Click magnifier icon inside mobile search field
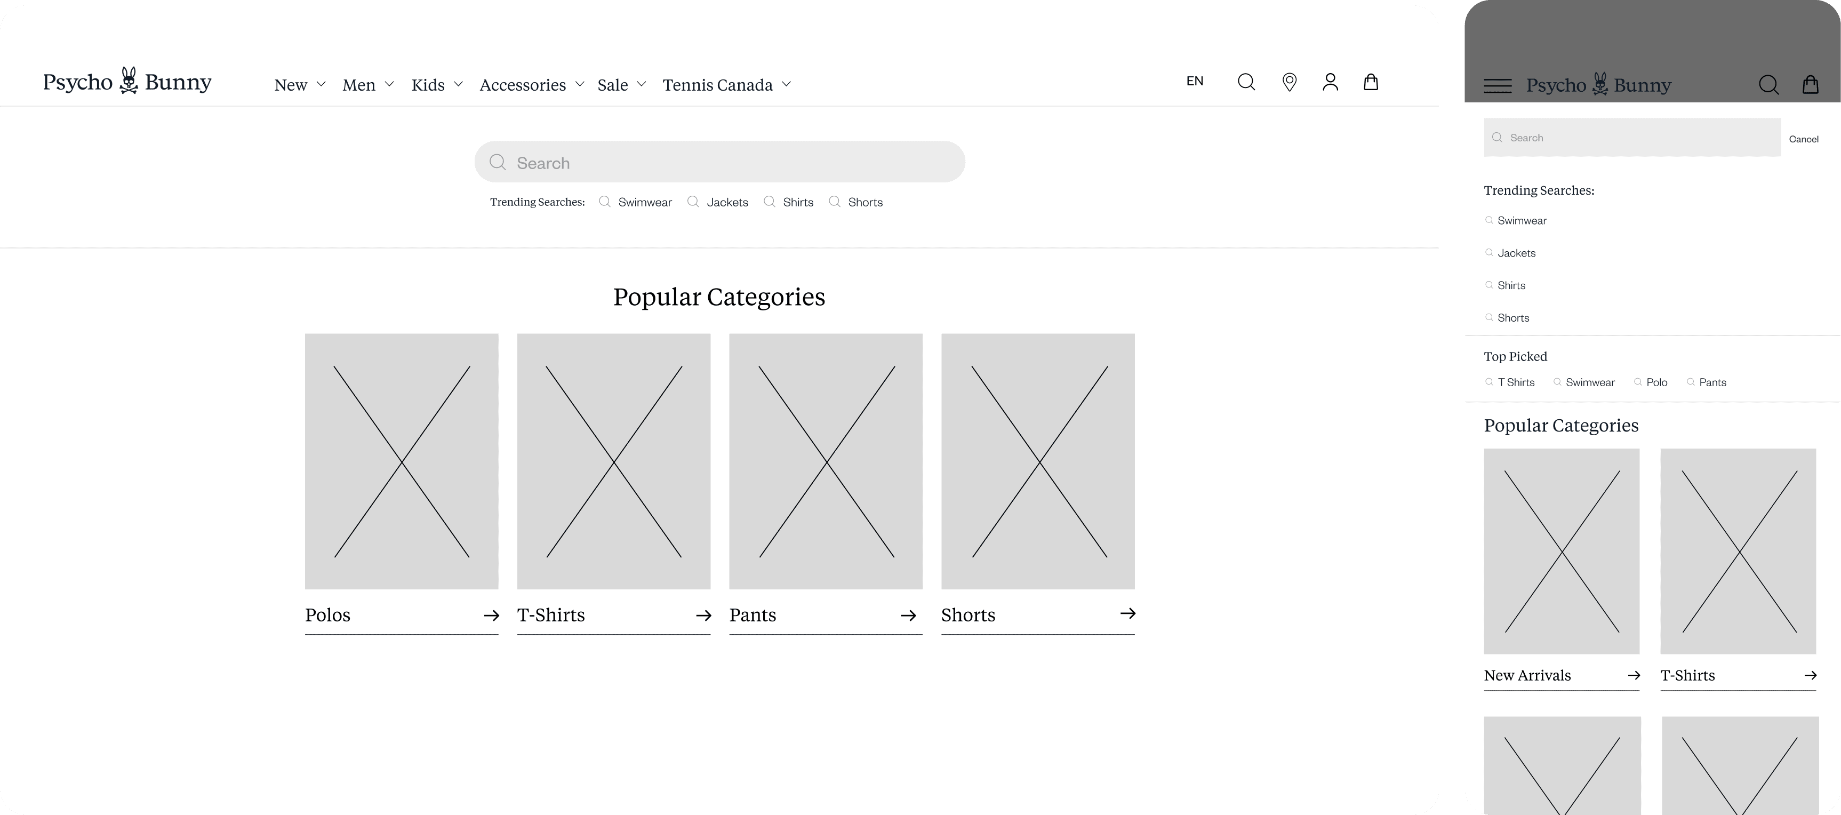1841x815 pixels. click(x=1497, y=137)
